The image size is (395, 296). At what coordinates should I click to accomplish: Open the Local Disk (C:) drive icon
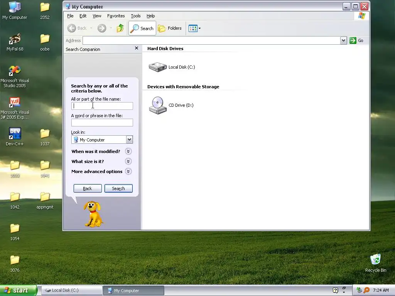click(158, 67)
